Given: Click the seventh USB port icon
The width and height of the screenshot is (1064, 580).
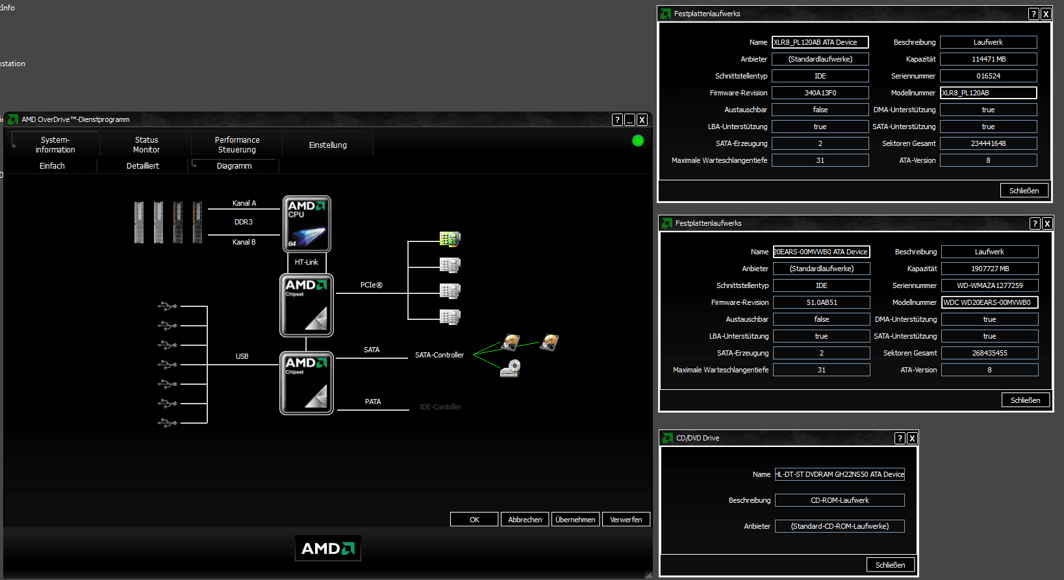Looking at the screenshot, I should [168, 422].
